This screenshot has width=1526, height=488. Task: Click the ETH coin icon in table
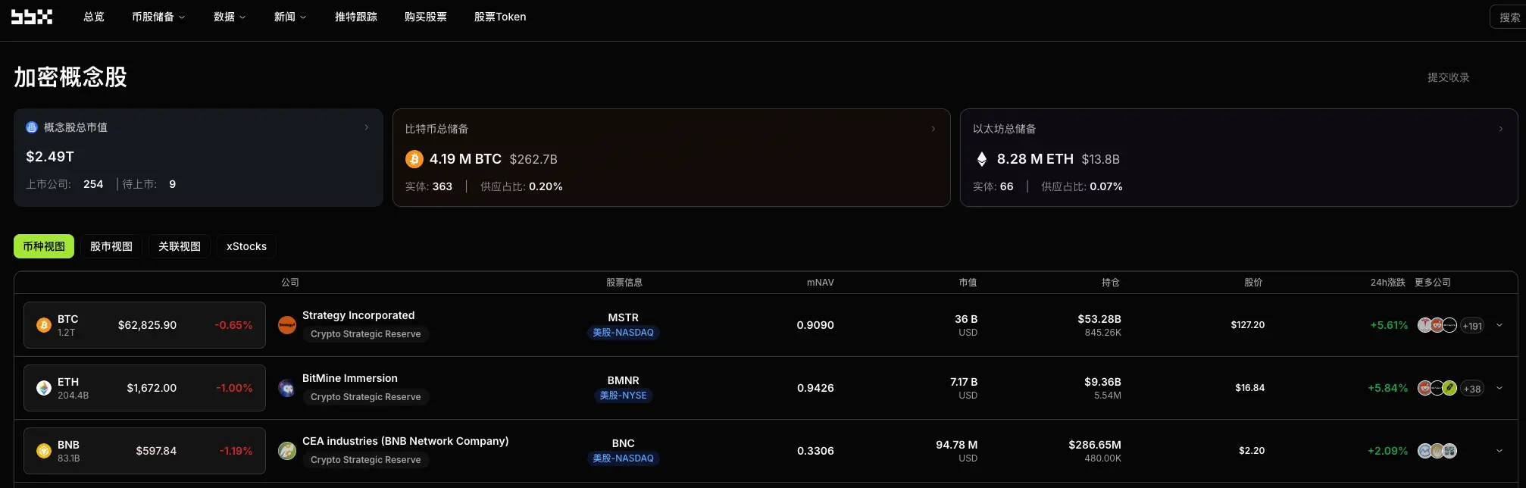click(44, 388)
